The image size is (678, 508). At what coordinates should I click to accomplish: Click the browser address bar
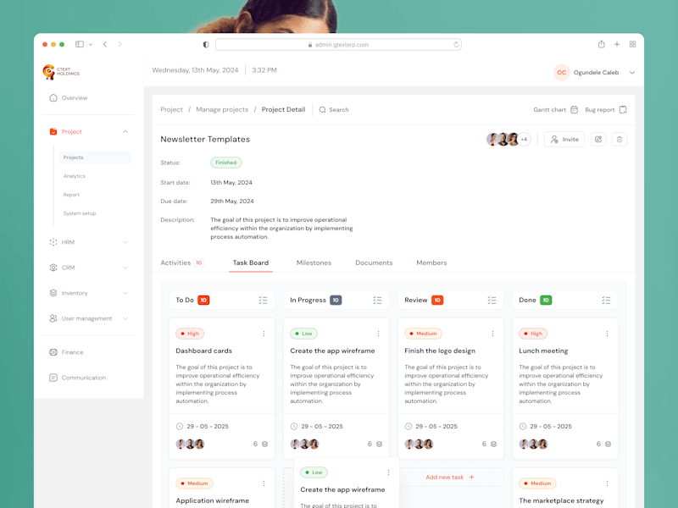(x=338, y=45)
